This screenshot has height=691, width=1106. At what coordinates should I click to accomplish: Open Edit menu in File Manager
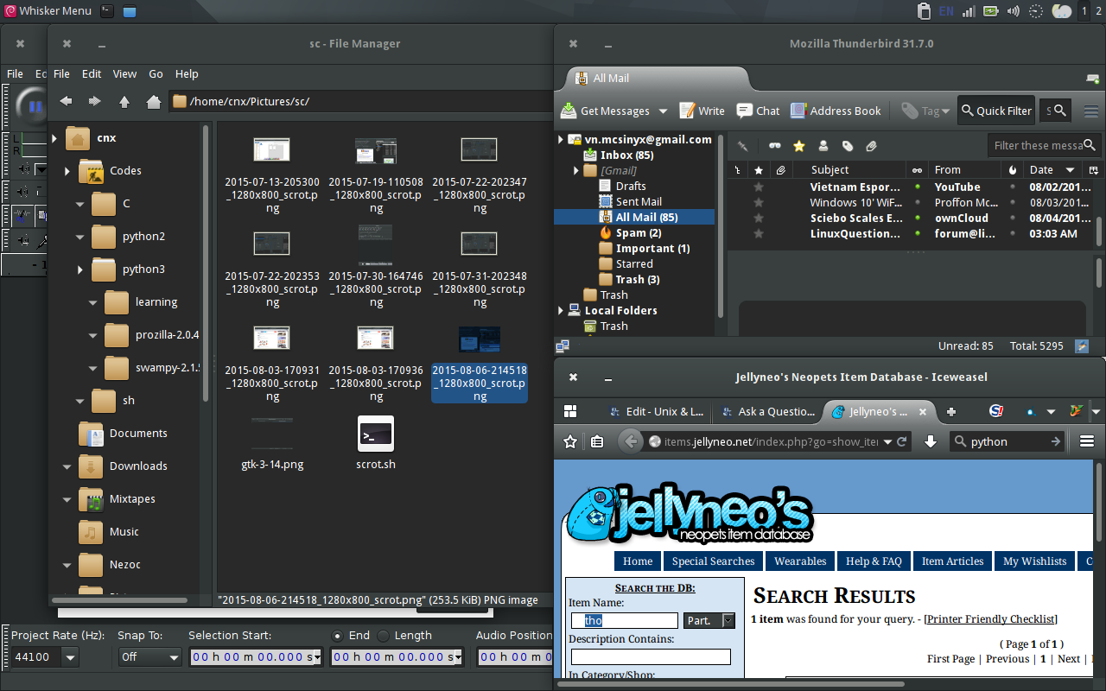click(92, 74)
